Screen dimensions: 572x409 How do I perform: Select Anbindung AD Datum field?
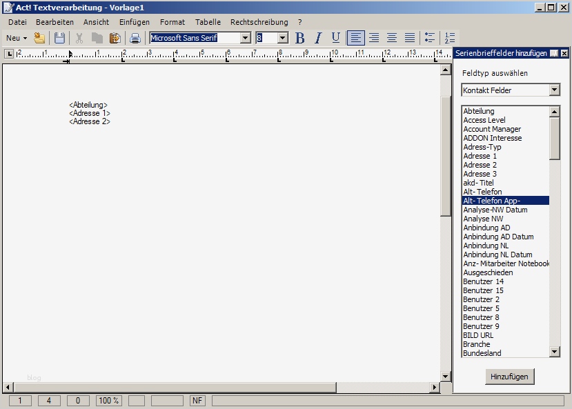click(x=506, y=237)
